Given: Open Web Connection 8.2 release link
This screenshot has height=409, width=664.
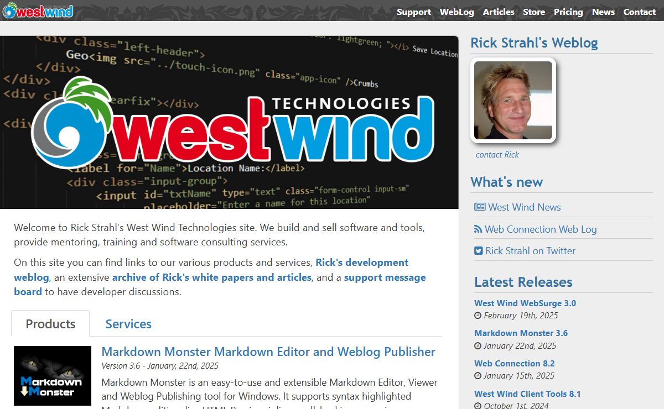Looking at the screenshot, I should click(x=515, y=364).
